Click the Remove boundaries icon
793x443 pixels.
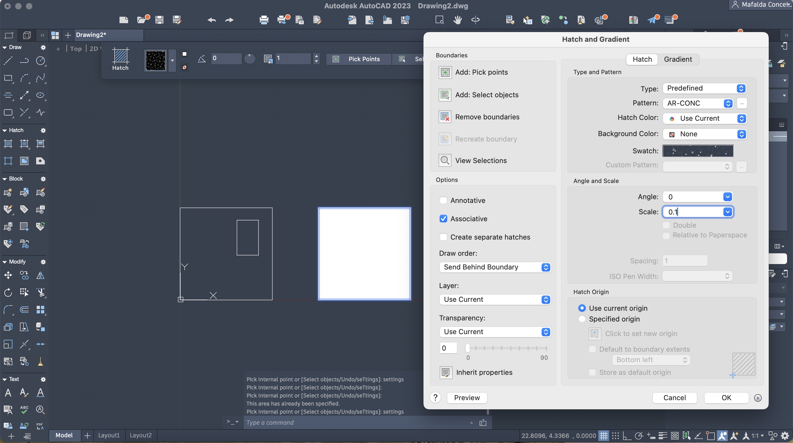(x=445, y=117)
